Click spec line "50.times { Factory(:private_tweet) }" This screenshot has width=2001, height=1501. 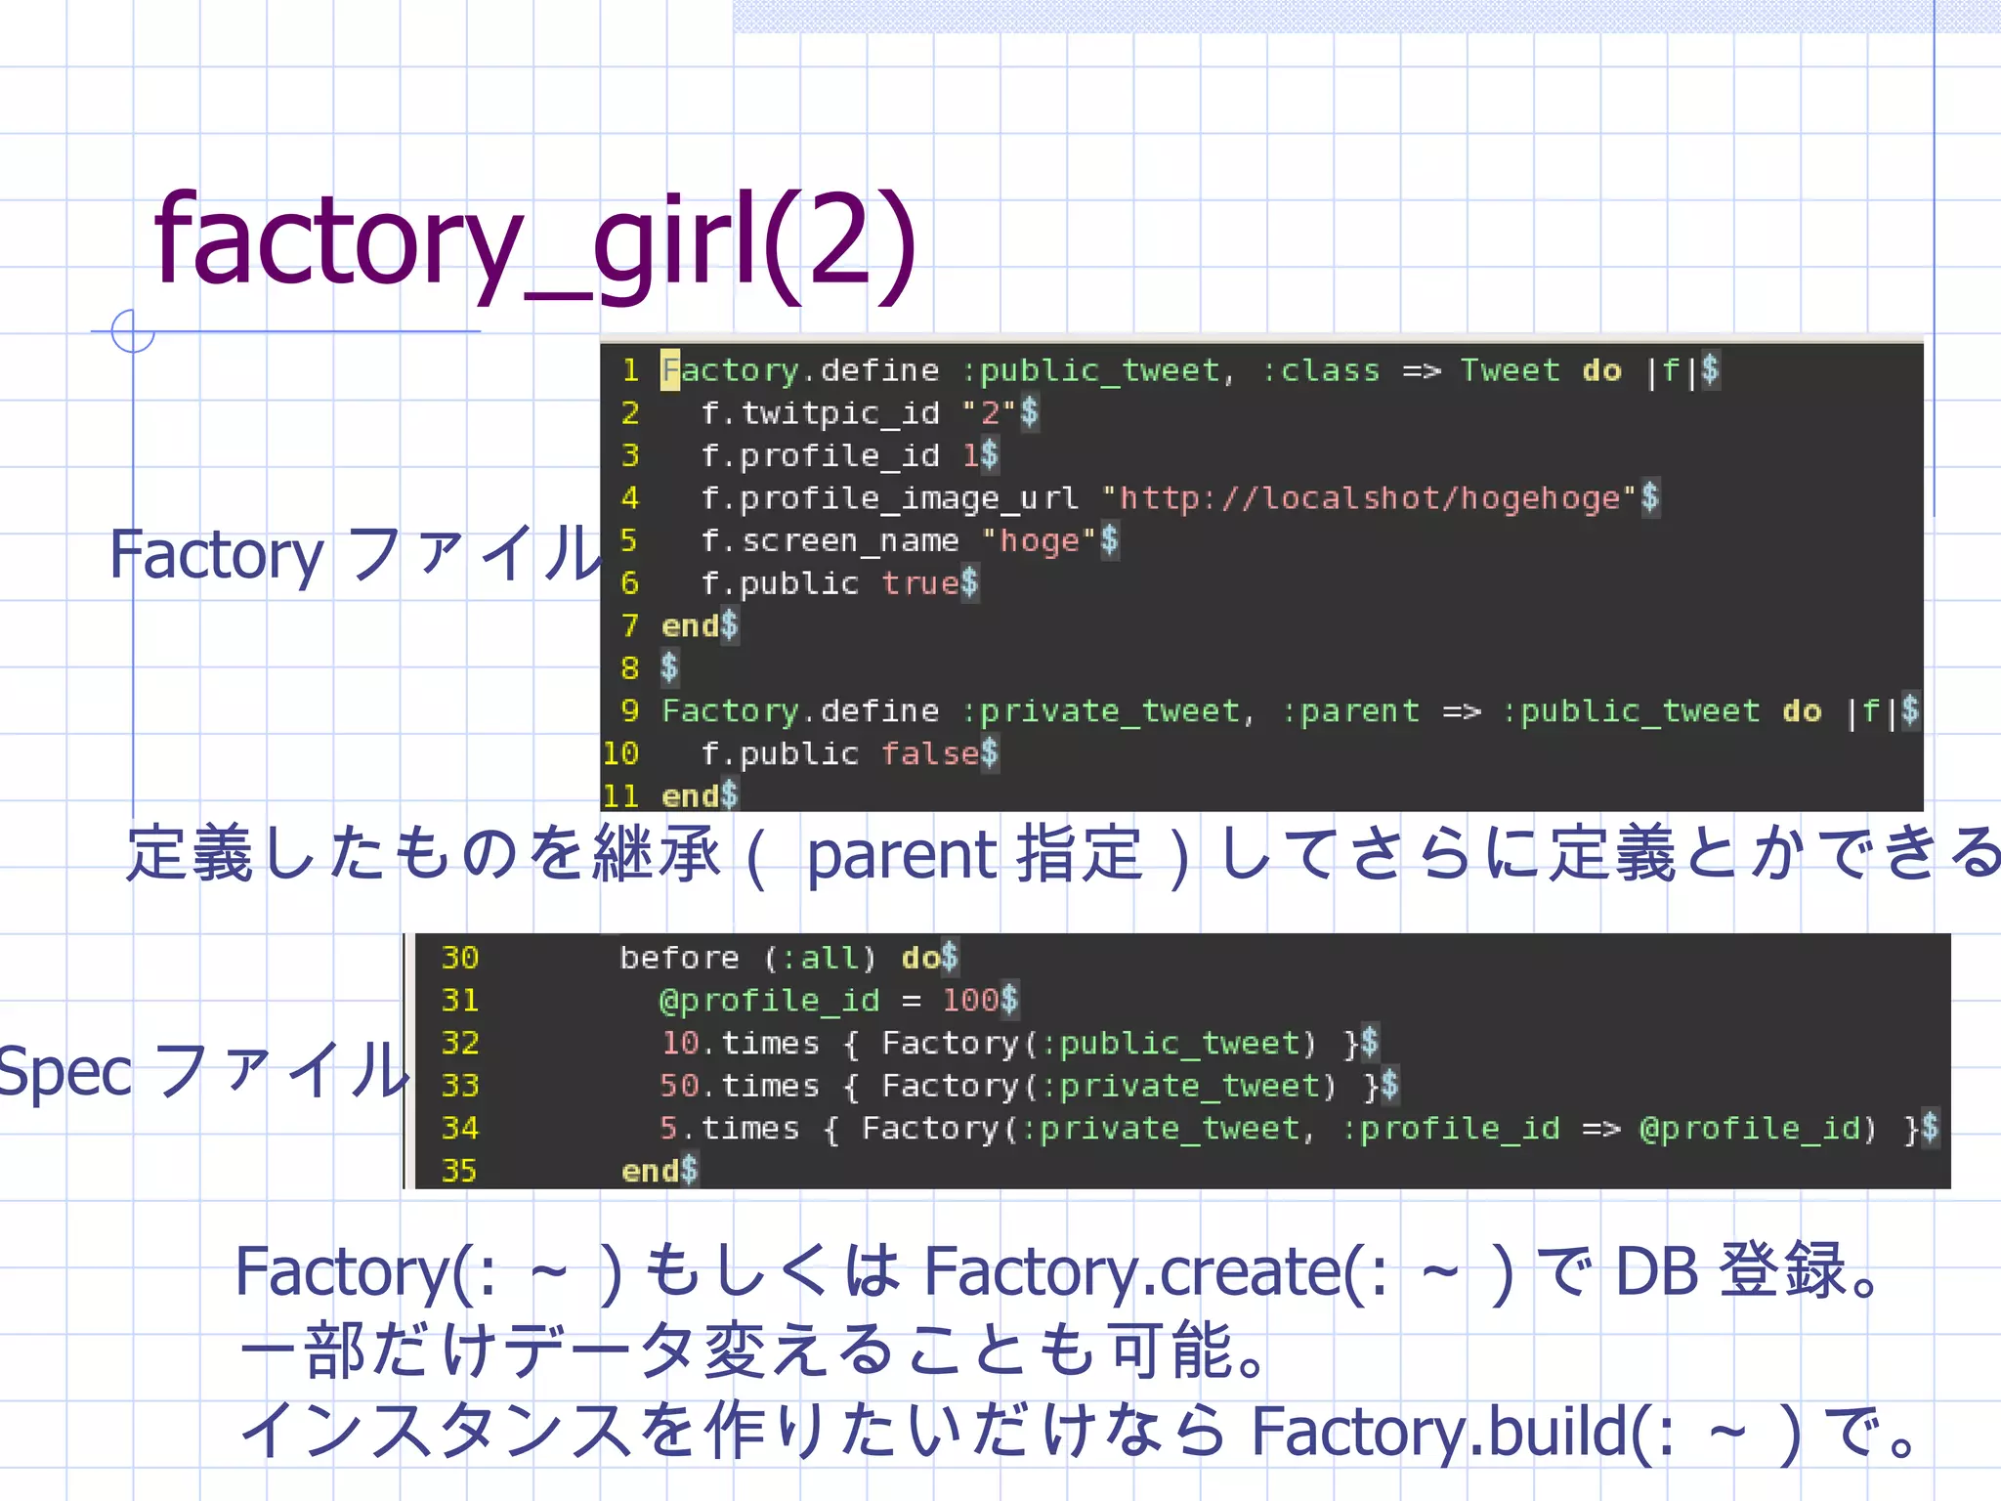click(x=1029, y=1086)
